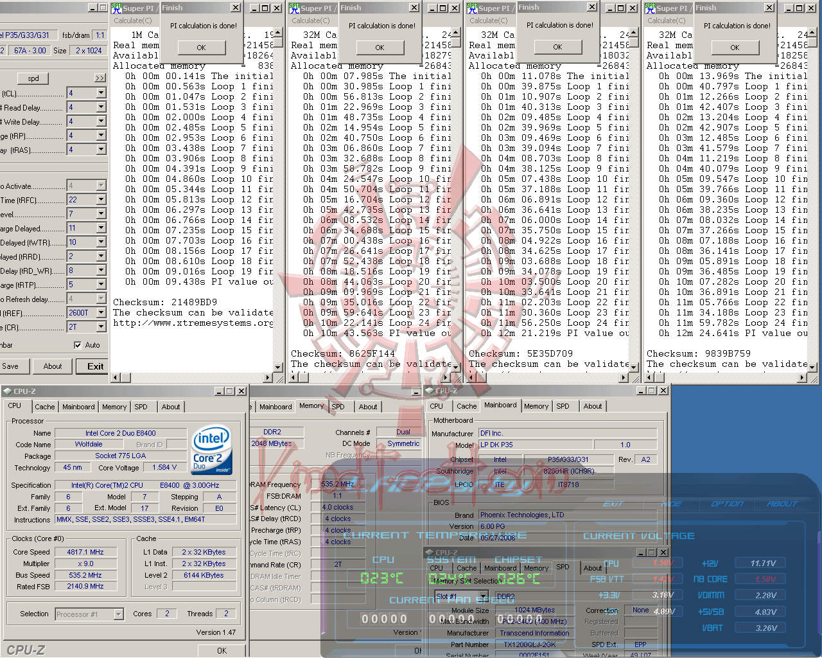Click the spd button in the memory tool
Image resolution: width=822 pixels, height=658 pixels.
(x=33, y=78)
